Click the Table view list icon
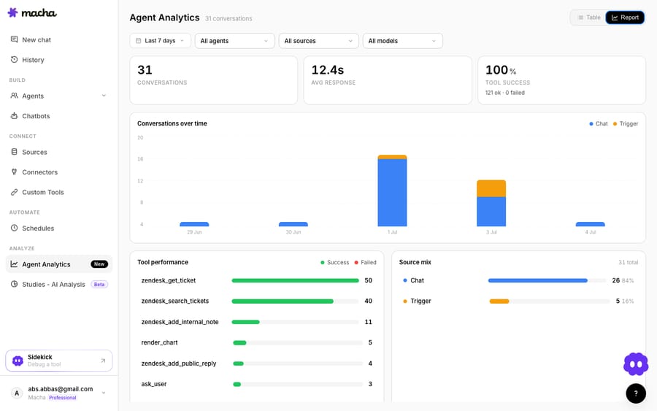 point(581,18)
